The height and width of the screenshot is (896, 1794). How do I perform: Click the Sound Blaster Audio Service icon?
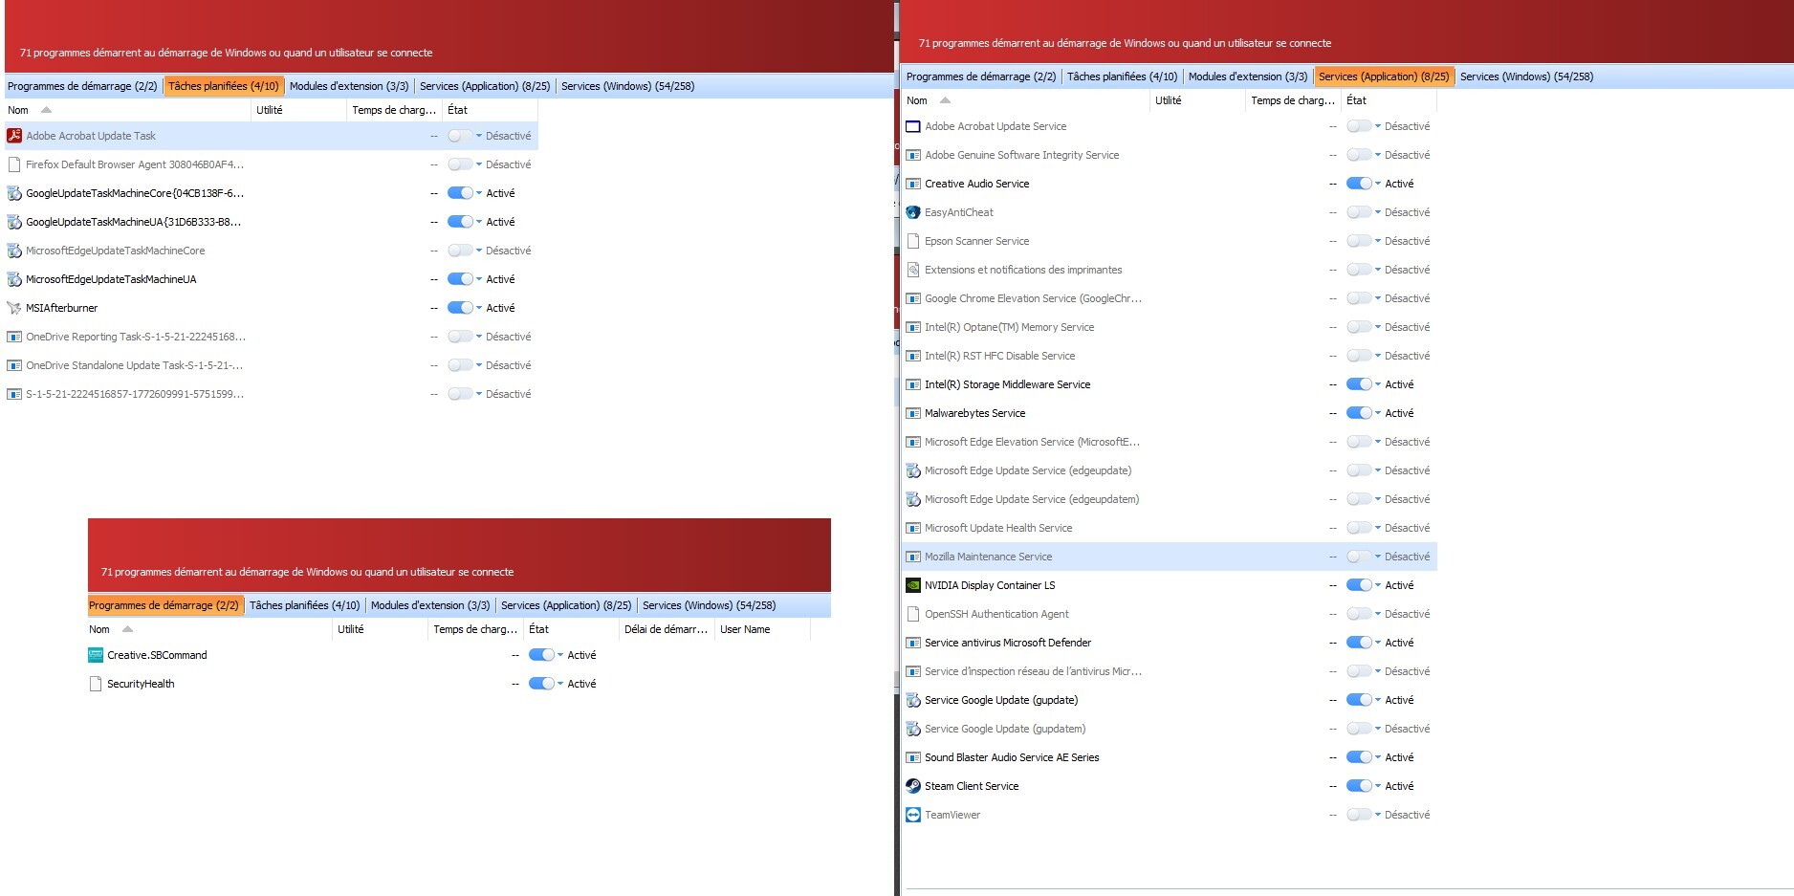[x=913, y=757]
